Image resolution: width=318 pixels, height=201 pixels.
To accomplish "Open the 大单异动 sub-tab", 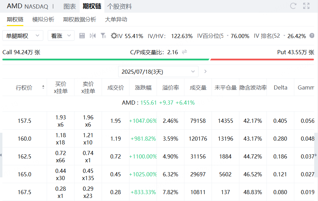I will tap(116, 20).
